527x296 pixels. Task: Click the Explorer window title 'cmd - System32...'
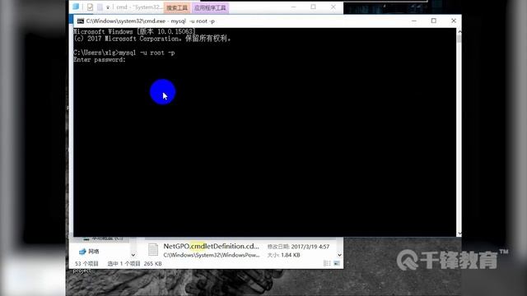click(x=139, y=7)
